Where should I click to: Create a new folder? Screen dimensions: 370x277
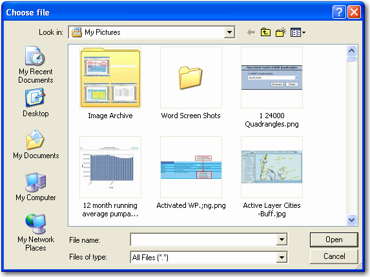coord(281,32)
